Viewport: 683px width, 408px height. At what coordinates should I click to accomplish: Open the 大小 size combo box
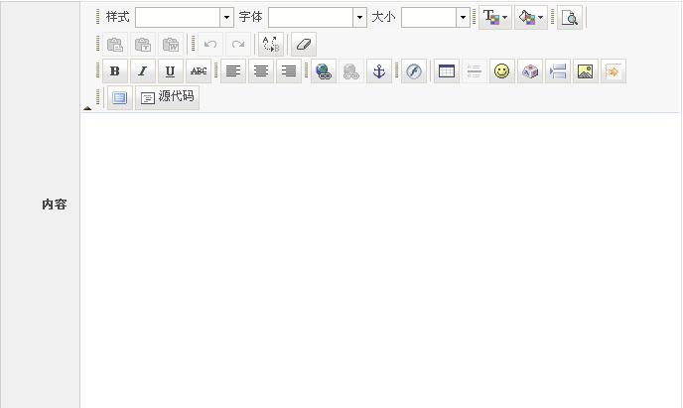[436, 18]
